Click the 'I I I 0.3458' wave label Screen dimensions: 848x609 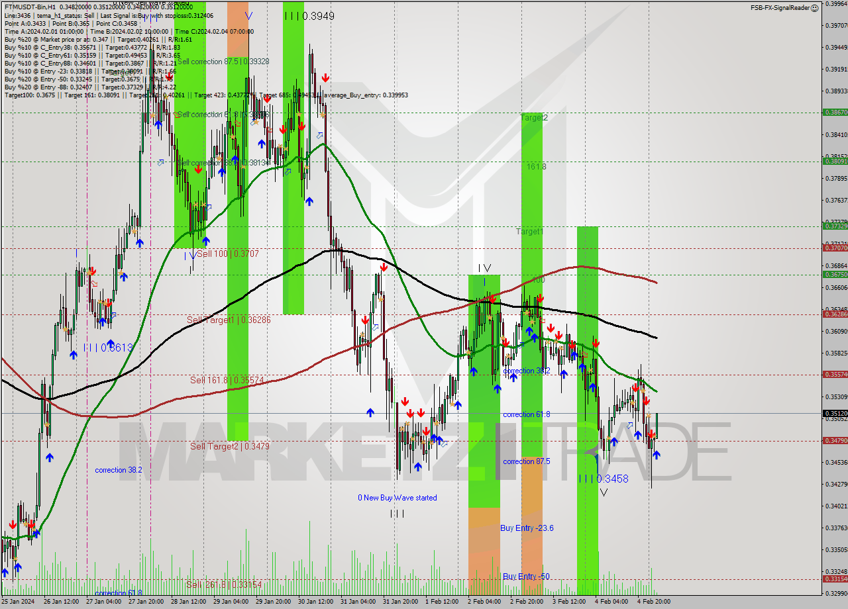pyautogui.click(x=603, y=479)
